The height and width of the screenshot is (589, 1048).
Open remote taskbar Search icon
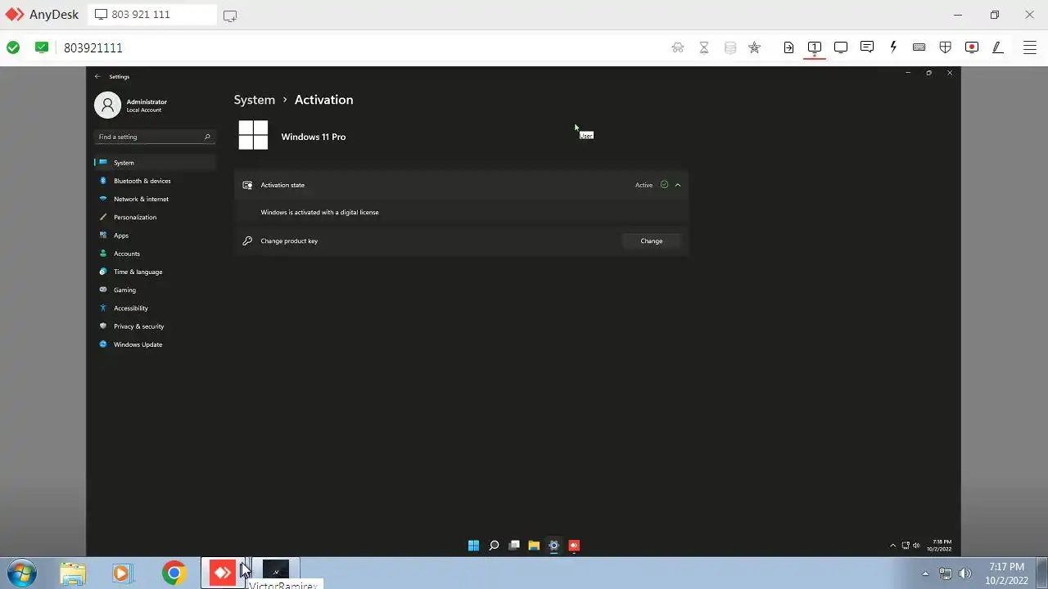coord(494,545)
